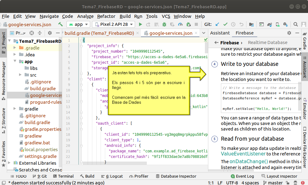Toggle the 1: Project tool window
Viewport: 308px width, 185px height.
click(3, 43)
